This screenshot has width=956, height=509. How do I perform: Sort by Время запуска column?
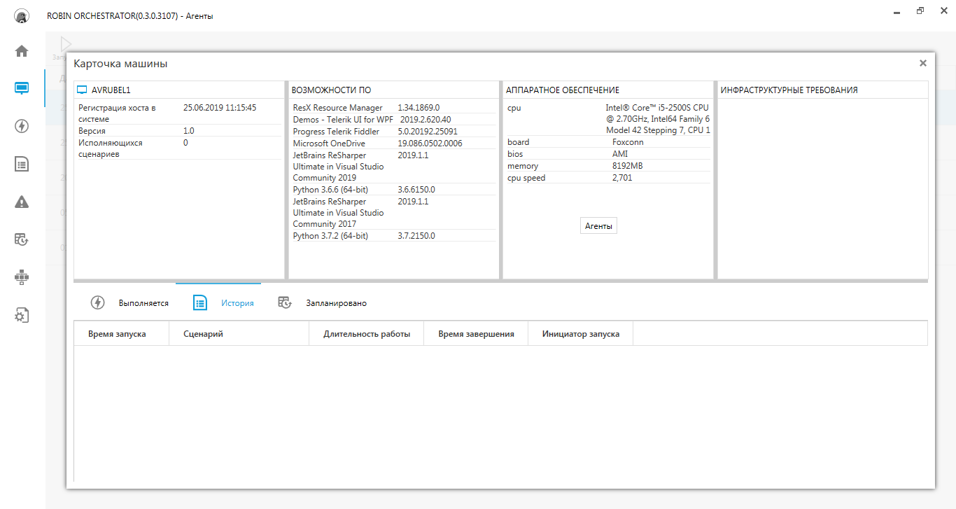pos(122,334)
